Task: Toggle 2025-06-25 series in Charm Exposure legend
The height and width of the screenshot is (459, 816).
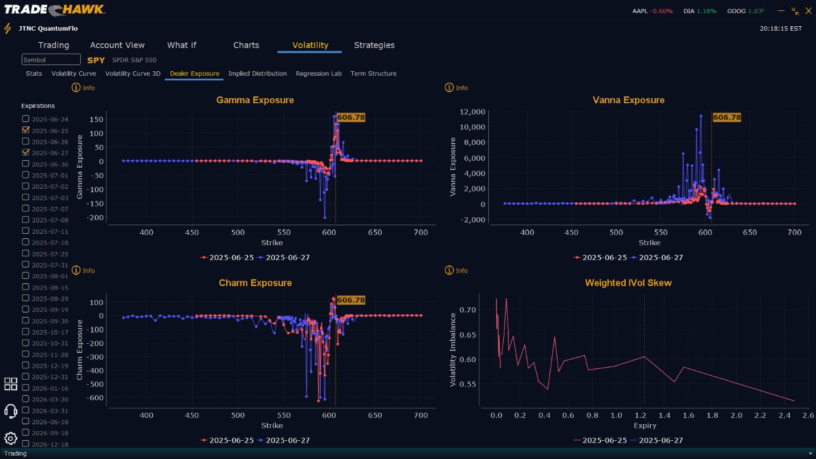Action: (227, 440)
